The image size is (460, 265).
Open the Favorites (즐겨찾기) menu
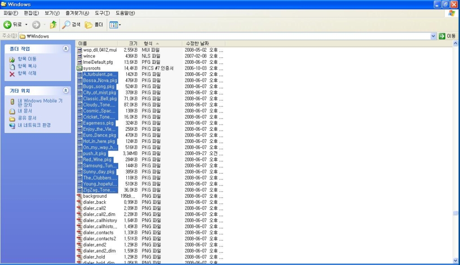click(77, 13)
